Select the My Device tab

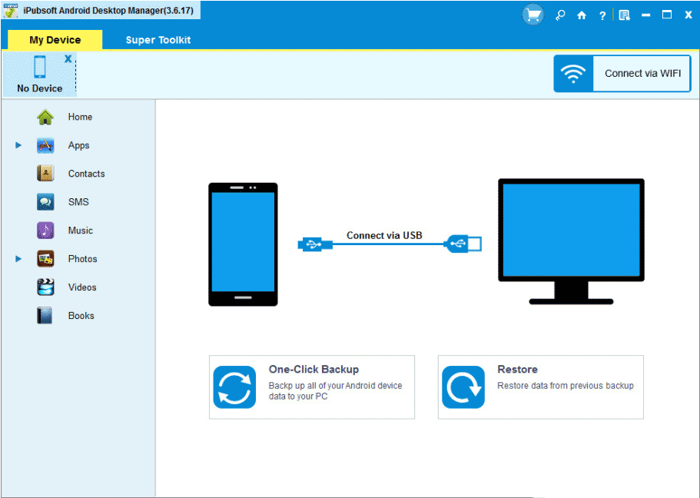tap(54, 39)
